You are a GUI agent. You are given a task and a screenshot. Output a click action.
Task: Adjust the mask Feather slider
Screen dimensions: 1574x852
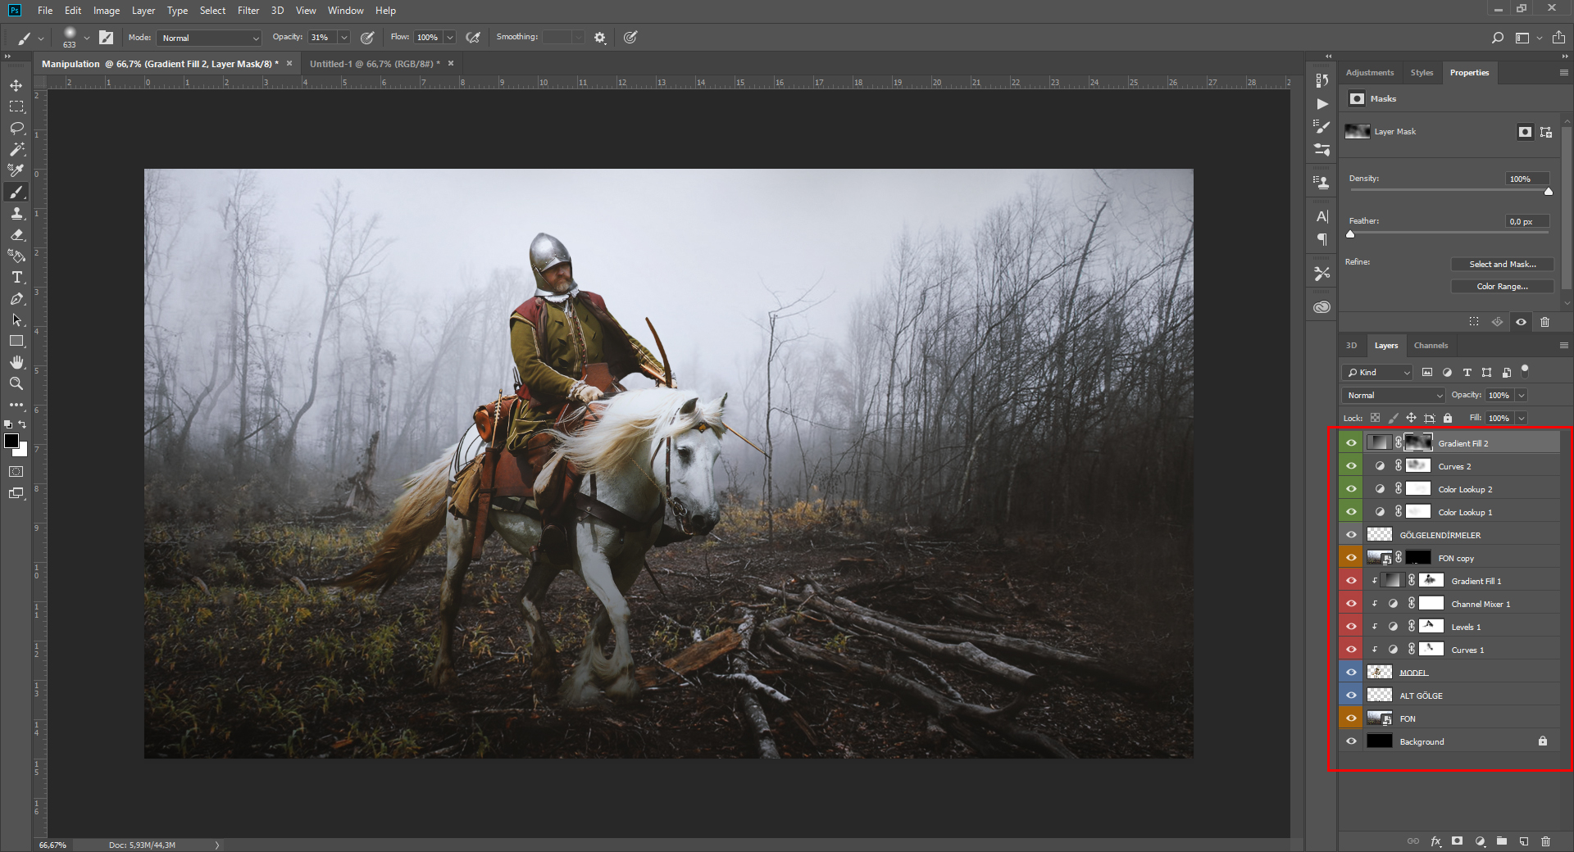pyautogui.click(x=1350, y=233)
